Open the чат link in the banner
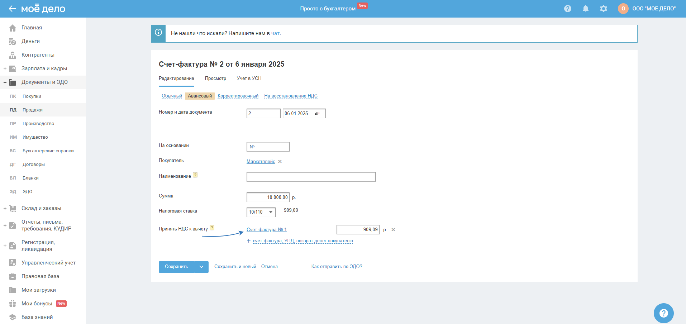Viewport: 686px width, 324px height. [x=275, y=33]
